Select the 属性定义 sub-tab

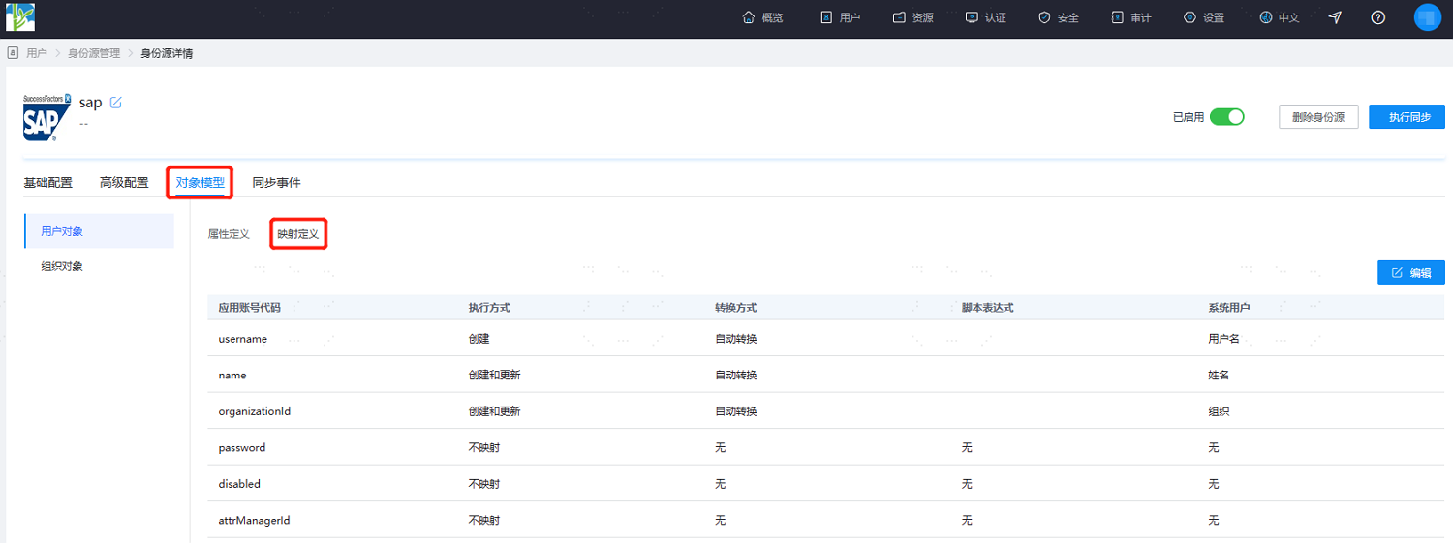tap(229, 234)
